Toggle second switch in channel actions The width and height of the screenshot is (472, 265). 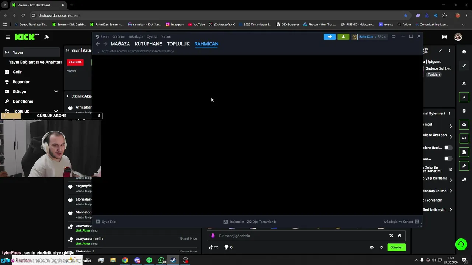[448, 159]
